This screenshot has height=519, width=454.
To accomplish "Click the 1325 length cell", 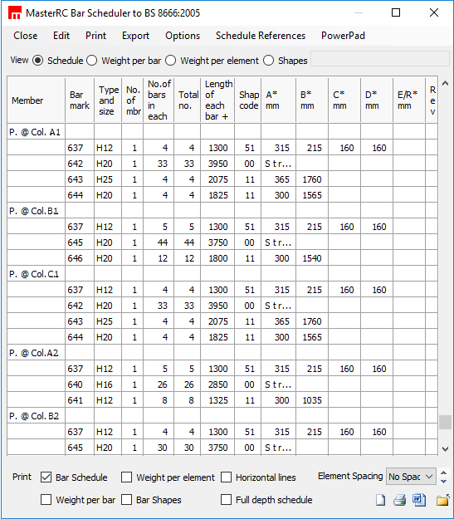I will coord(217,400).
